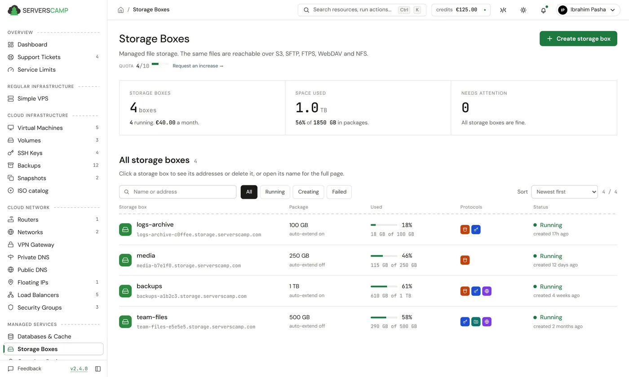Click the Virtual Machines monitor icon
The image size is (629, 377).
(11, 128)
